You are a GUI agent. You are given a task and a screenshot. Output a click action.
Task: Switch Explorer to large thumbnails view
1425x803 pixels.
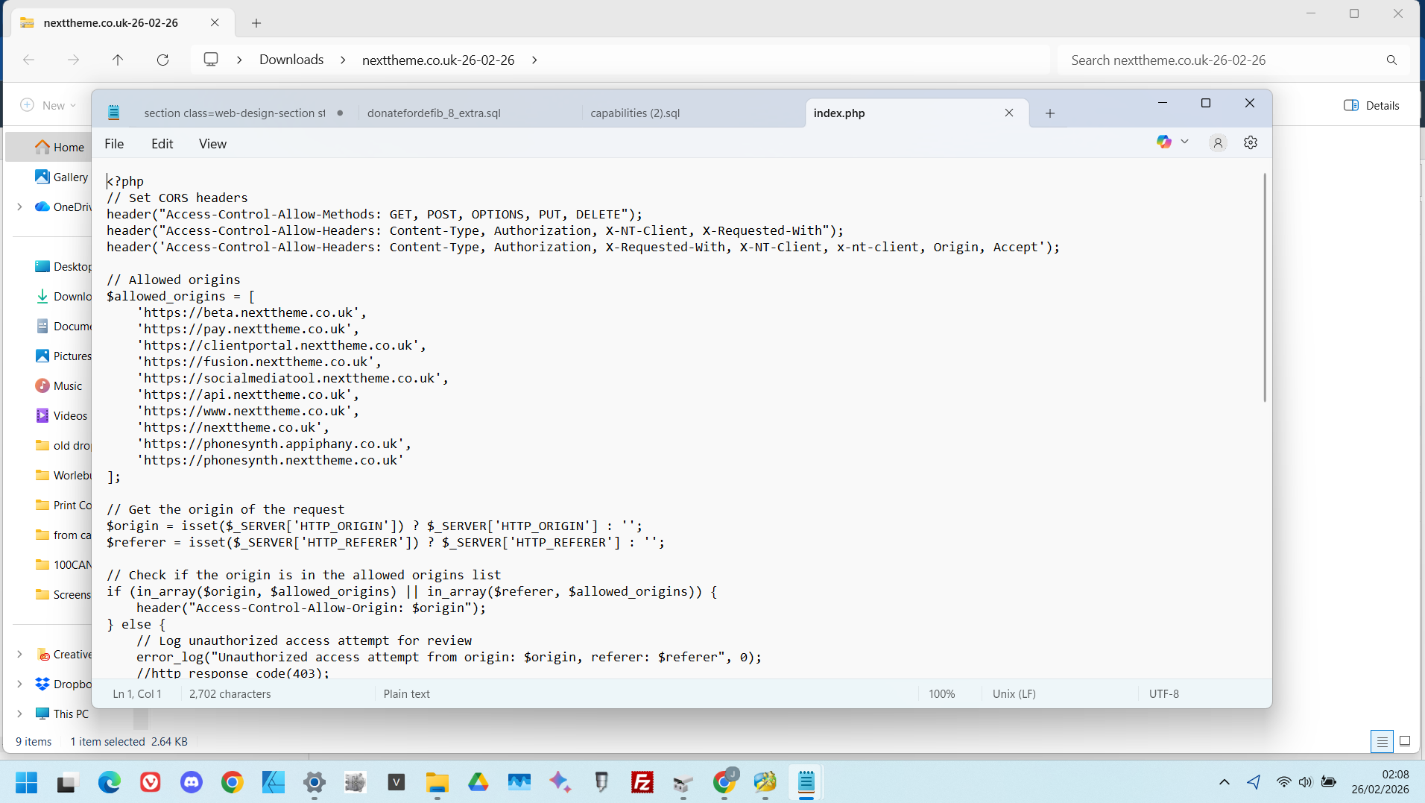[1405, 741]
